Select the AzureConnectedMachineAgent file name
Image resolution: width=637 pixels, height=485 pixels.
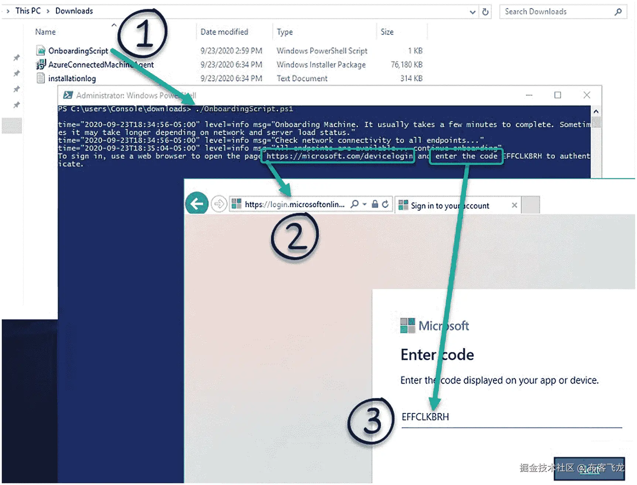click(x=101, y=65)
